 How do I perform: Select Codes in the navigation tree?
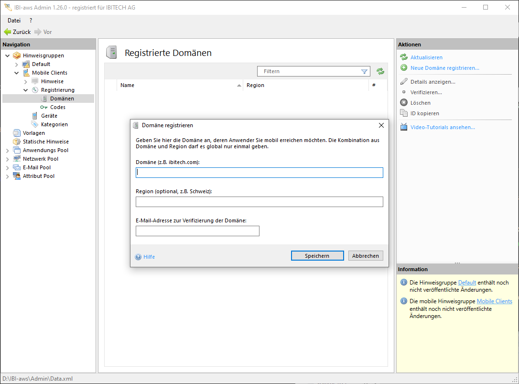coord(57,107)
